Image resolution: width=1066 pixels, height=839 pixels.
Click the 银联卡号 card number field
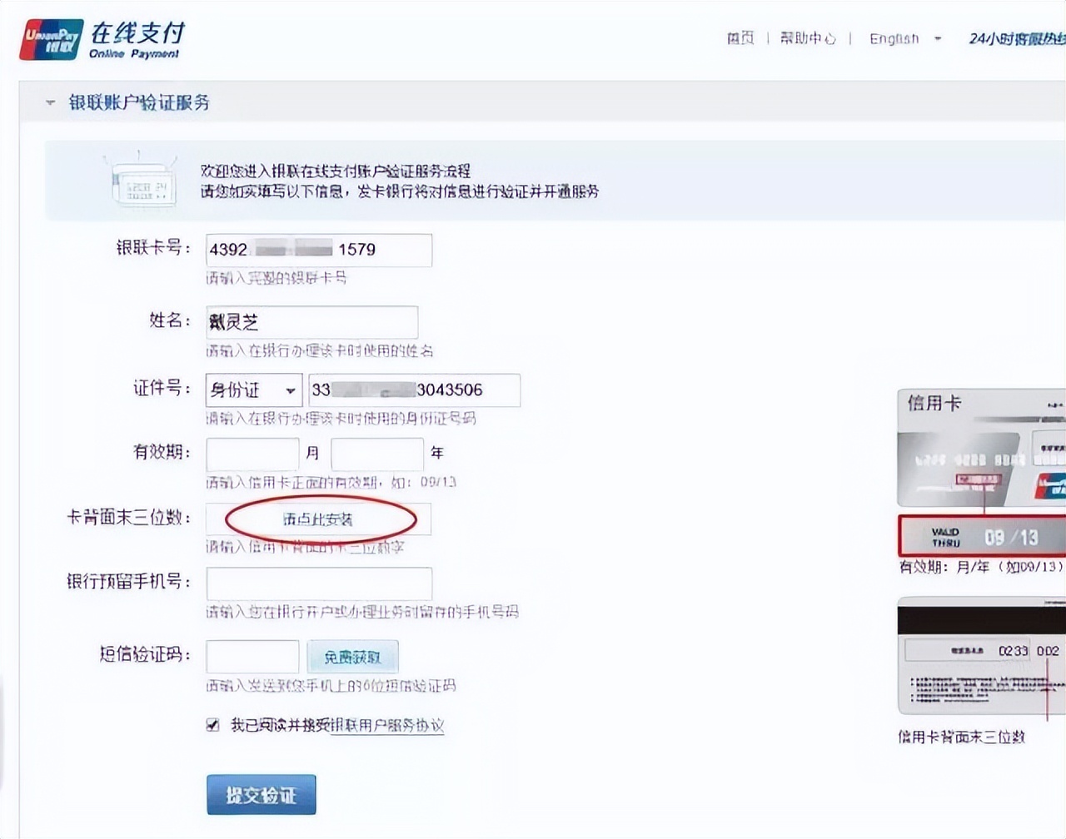coord(319,250)
